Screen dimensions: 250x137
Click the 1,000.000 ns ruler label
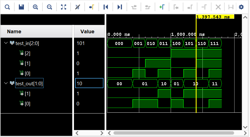pos(188,34)
